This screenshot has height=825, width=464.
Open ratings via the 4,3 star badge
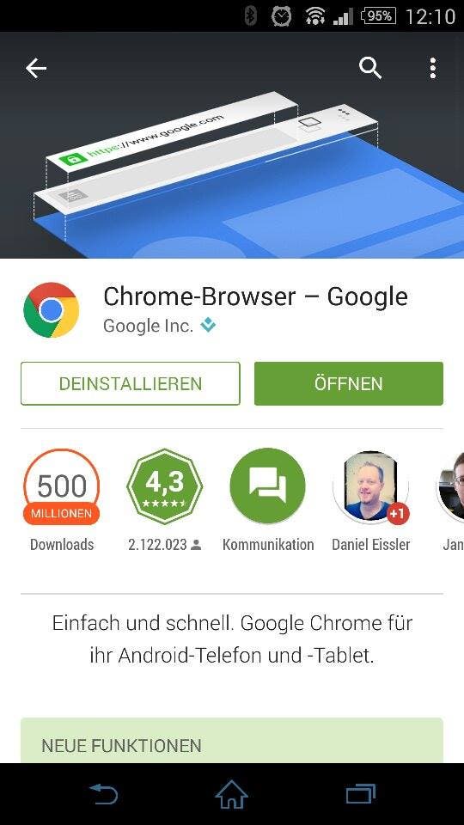coord(165,486)
